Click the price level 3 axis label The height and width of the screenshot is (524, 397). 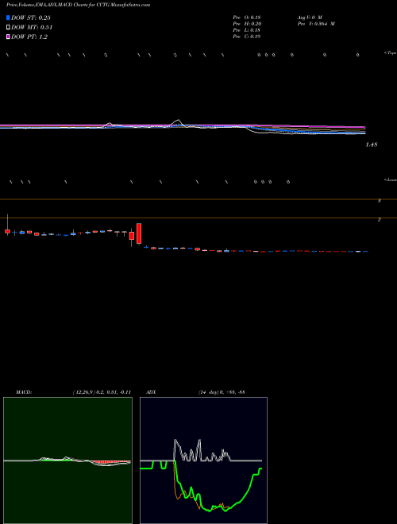[x=380, y=201]
